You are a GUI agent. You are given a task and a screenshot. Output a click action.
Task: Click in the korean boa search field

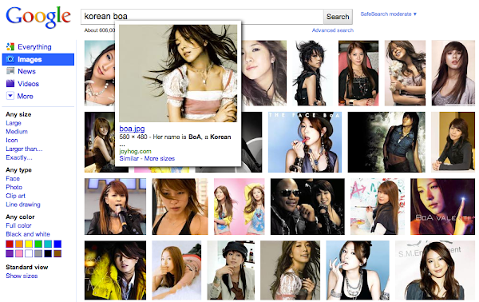[202, 17]
